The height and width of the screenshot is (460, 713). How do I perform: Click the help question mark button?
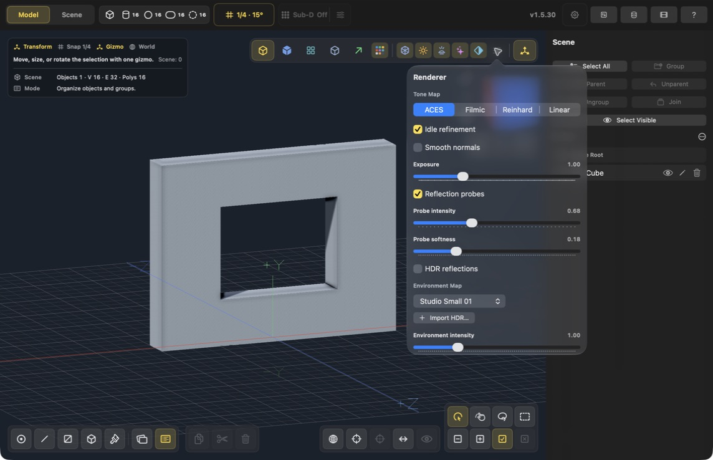694,15
